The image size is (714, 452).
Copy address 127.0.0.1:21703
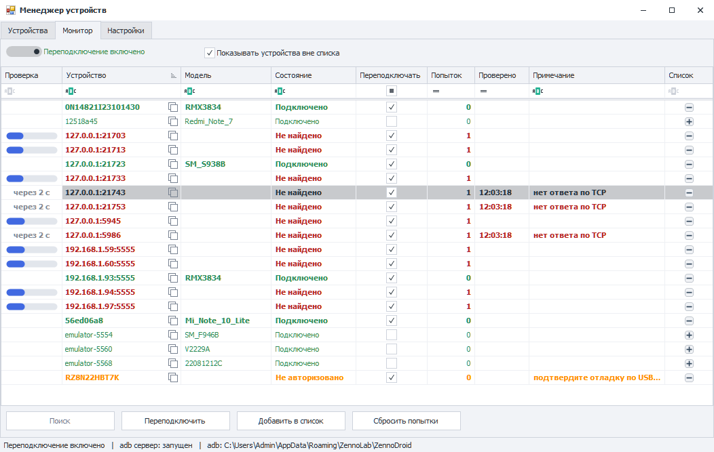point(173,136)
